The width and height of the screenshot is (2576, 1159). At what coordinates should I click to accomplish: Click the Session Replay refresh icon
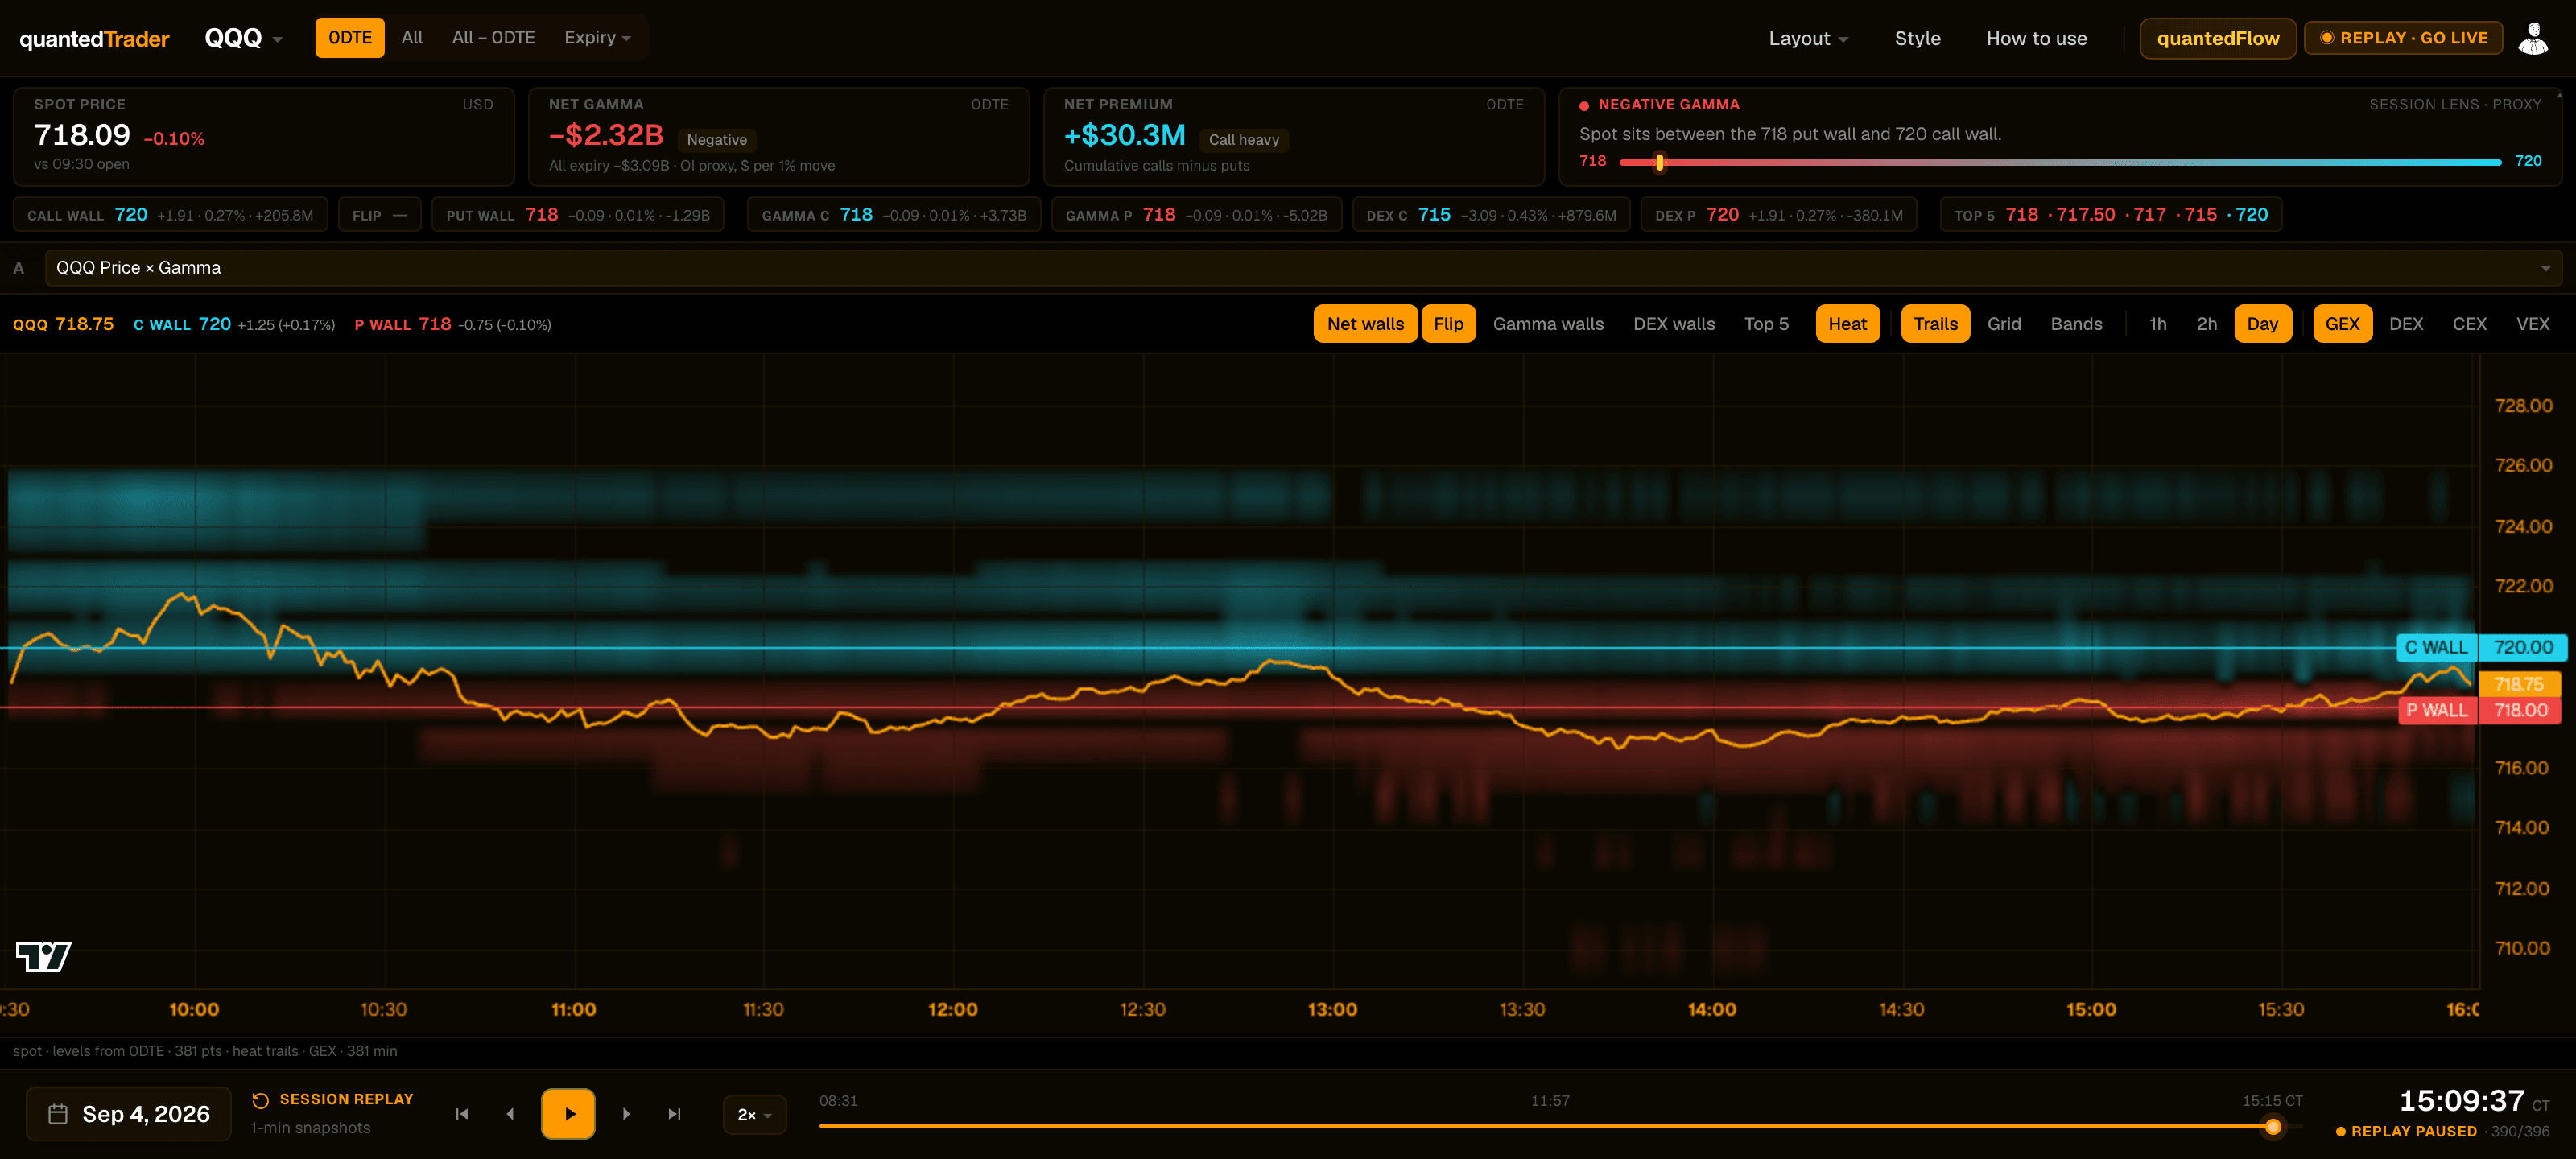click(x=261, y=1100)
